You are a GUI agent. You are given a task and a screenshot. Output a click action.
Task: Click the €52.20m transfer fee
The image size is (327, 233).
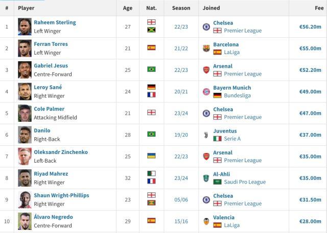[x=310, y=70]
